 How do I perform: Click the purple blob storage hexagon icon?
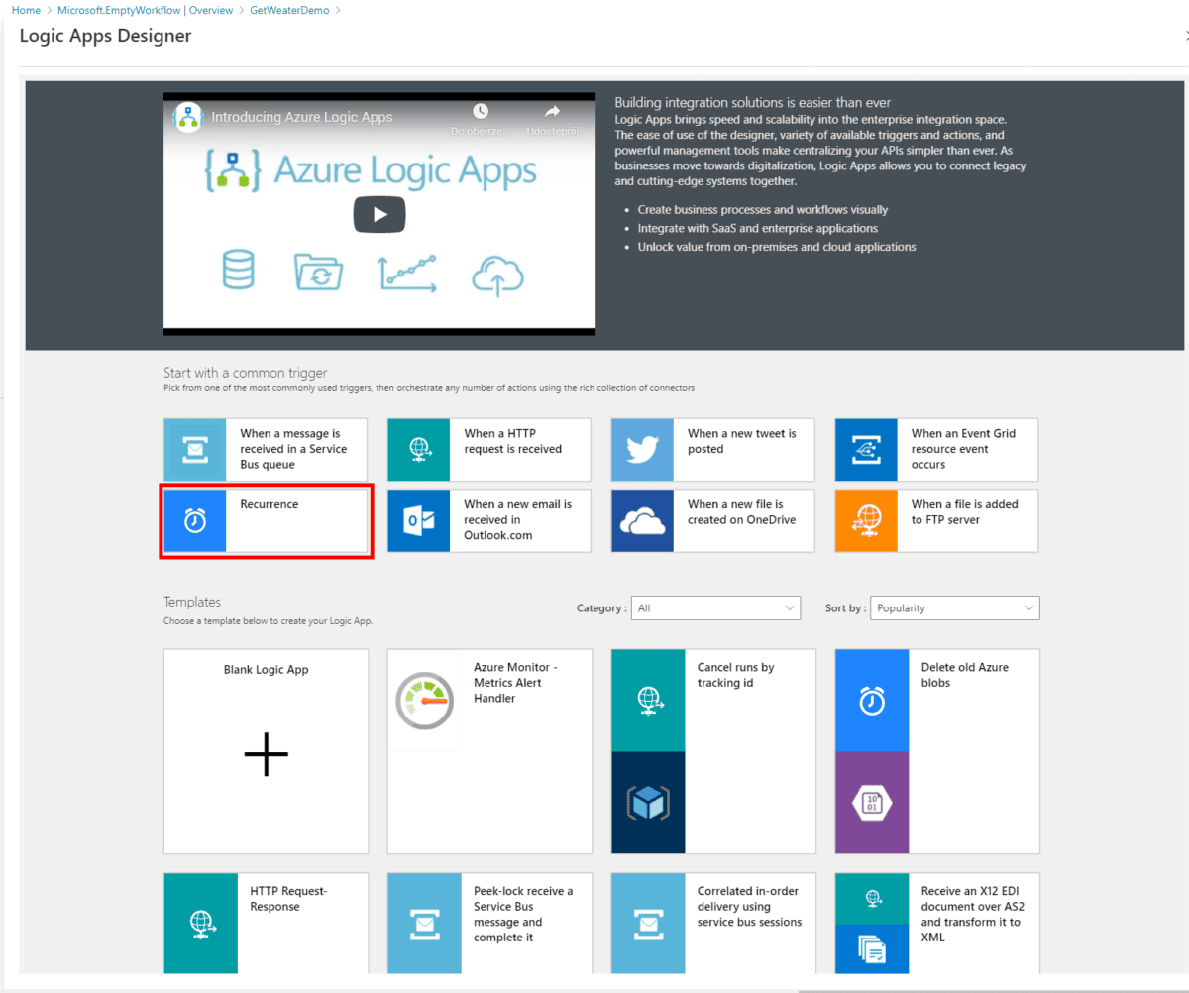tap(873, 803)
